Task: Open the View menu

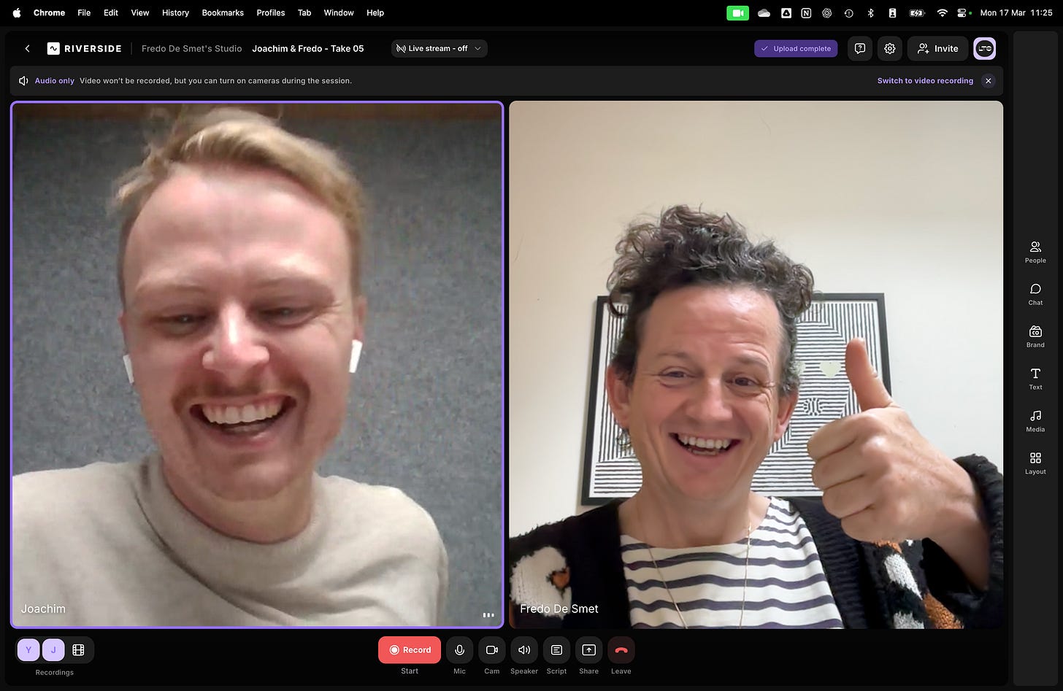Action: (x=140, y=12)
